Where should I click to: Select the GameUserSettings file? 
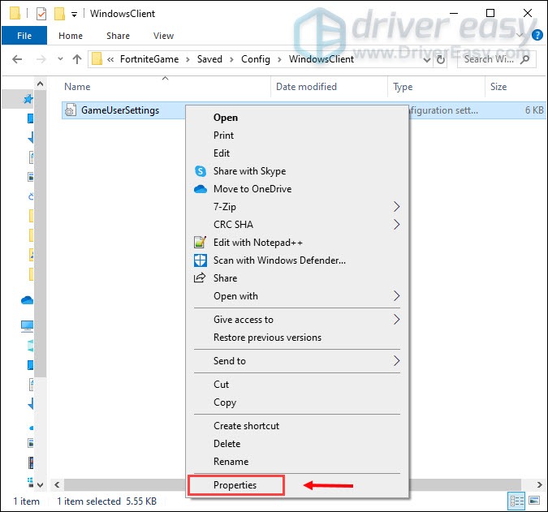[x=120, y=110]
